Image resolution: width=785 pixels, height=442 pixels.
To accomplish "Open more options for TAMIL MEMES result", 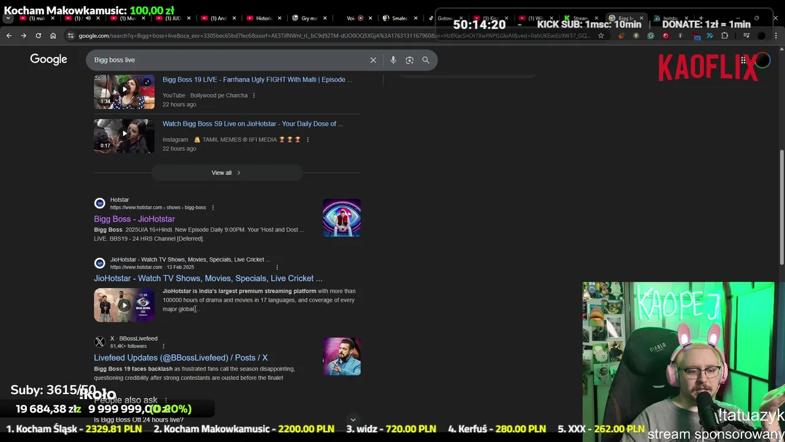I will click(x=307, y=139).
